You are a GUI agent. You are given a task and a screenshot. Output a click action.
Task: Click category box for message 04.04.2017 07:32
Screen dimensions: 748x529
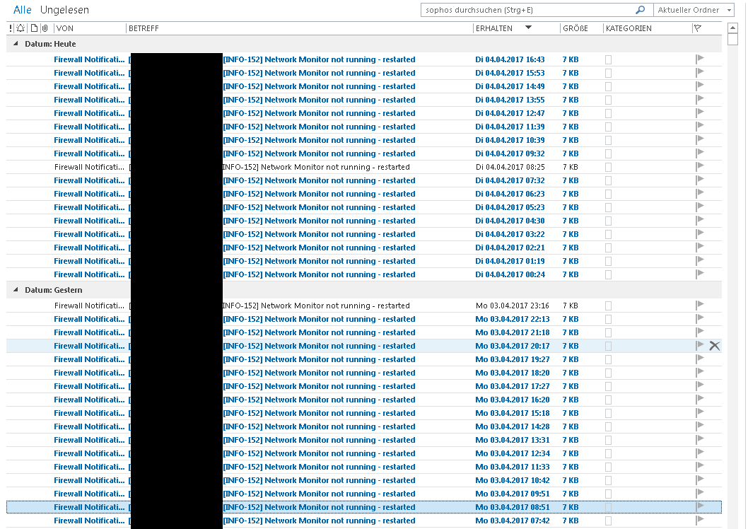(608, 181)
